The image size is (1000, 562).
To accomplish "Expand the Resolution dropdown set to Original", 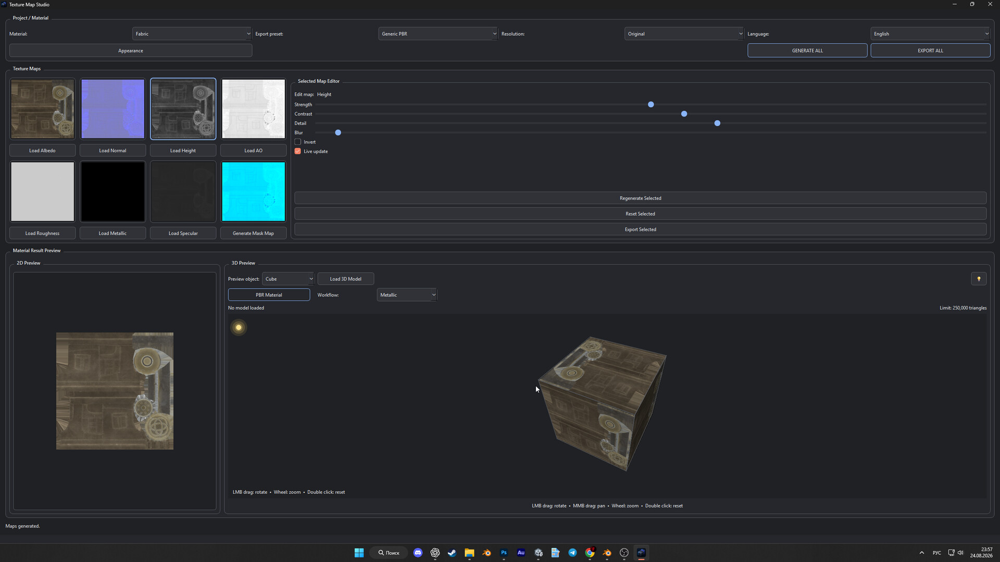I will click(x=684, y=34).
